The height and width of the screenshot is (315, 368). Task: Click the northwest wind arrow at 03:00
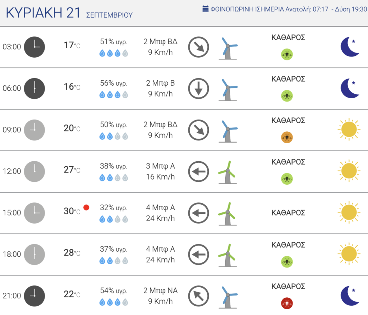coord(198,47)
